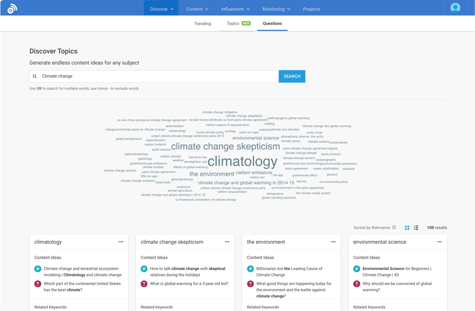
Task: Click the SEARCH button
Action: pos(292,76)
